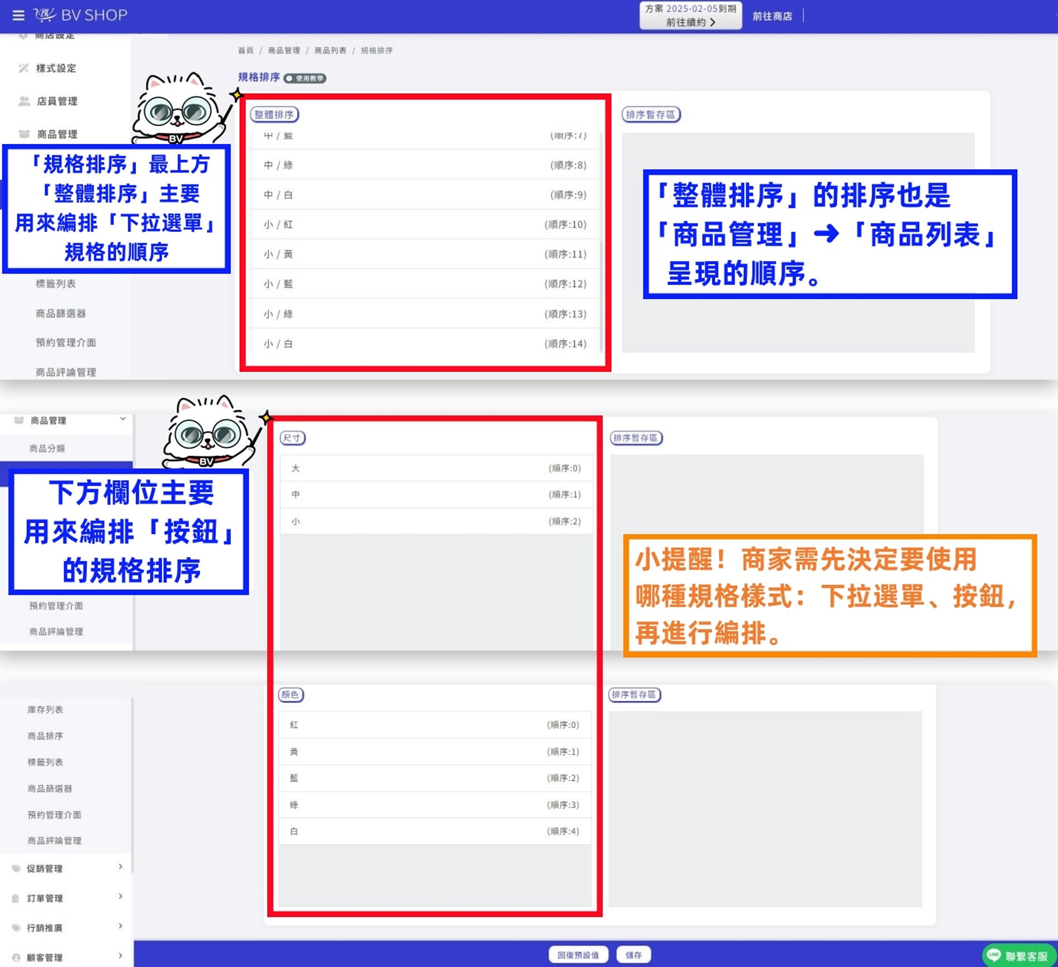Select the 小 / 紅 row
Viewport: 1058px width, 967px height.
[x=424, y=224]
